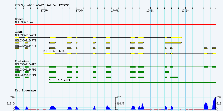The height and width of the screenshot is (111, 223).
Task: Select the Genes track title
Action: pos(19,19)
